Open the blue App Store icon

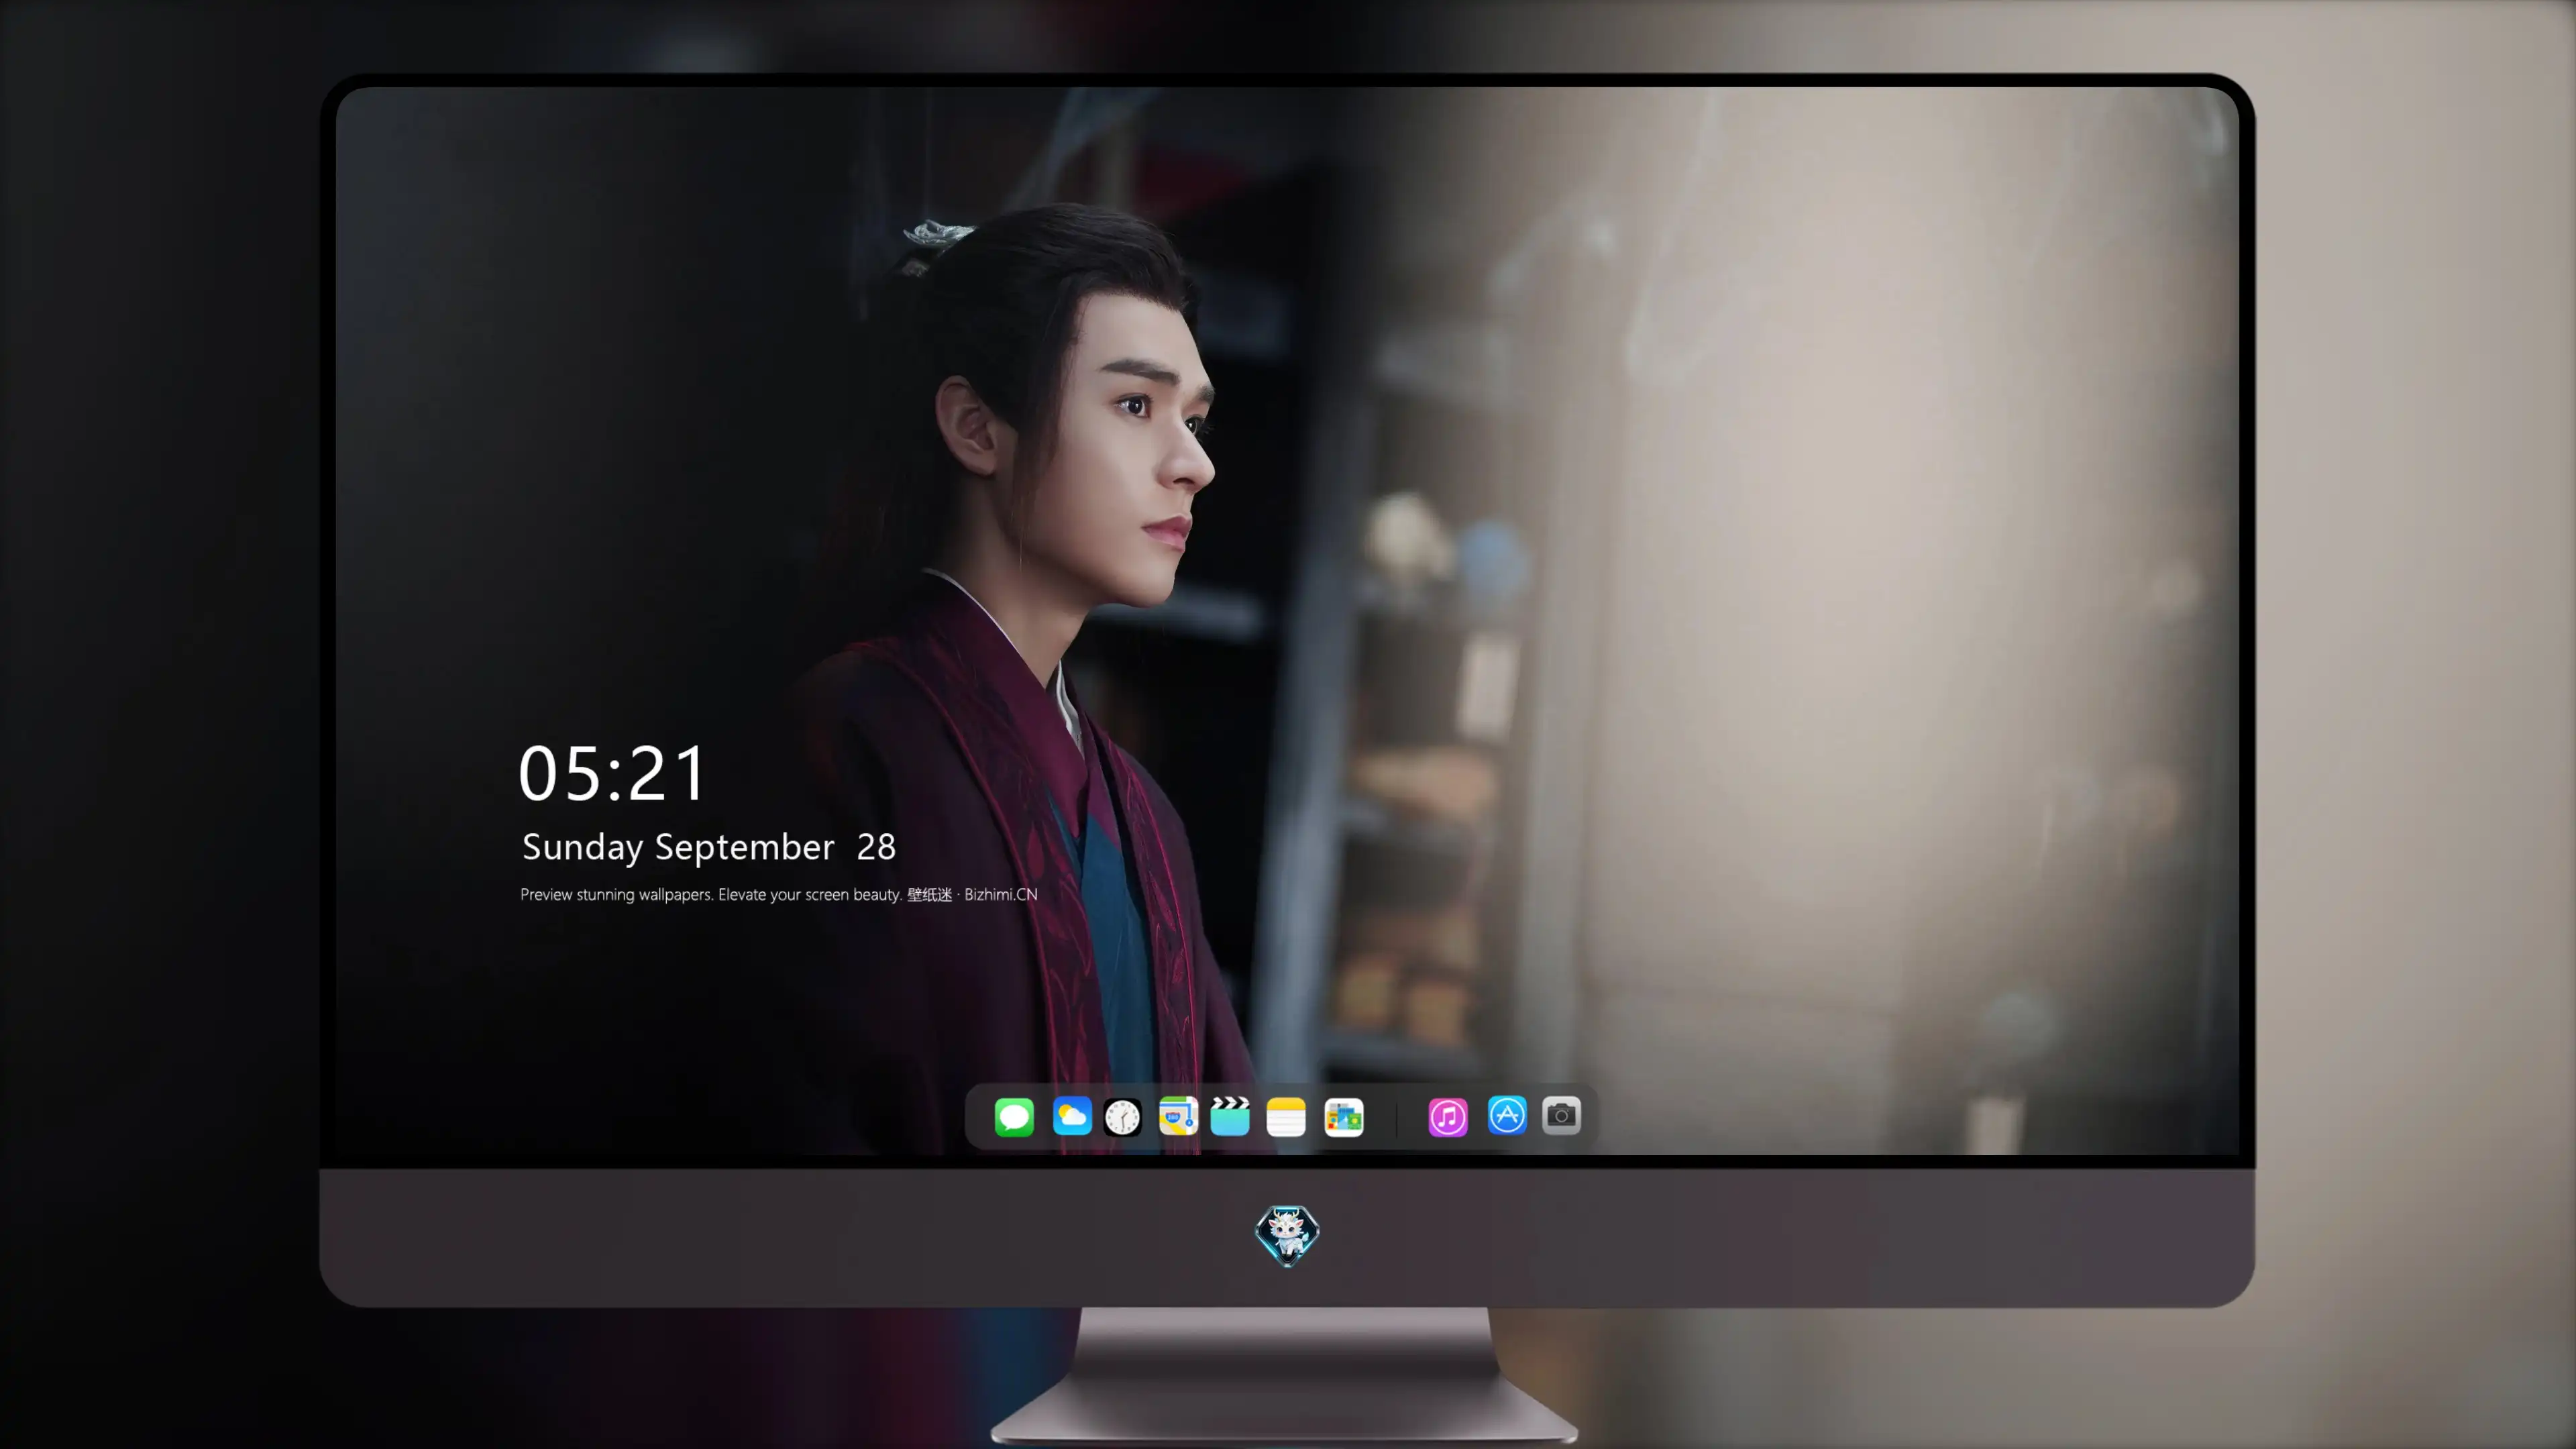click(x=1507, y=1115)
